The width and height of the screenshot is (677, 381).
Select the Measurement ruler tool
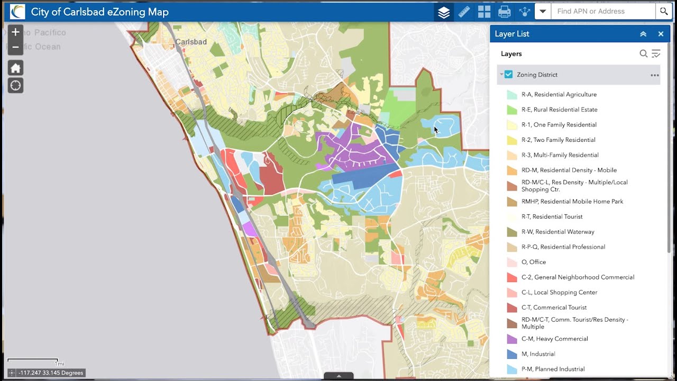coord(464,12)
